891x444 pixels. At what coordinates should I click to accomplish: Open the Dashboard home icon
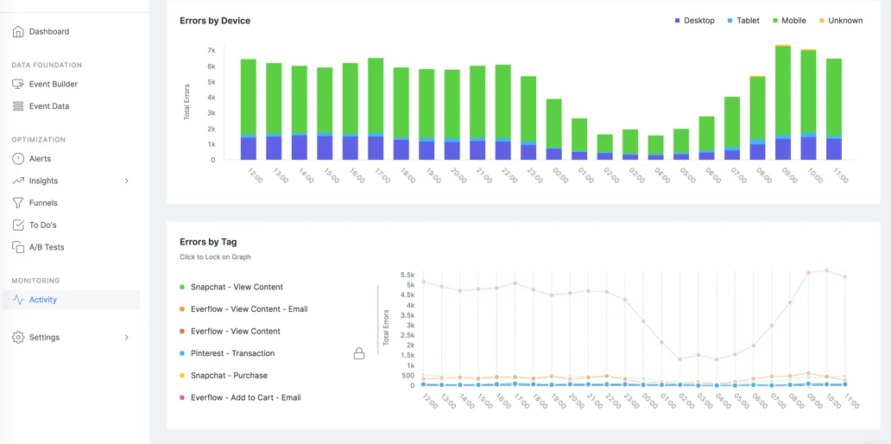(x=18, y=31)
